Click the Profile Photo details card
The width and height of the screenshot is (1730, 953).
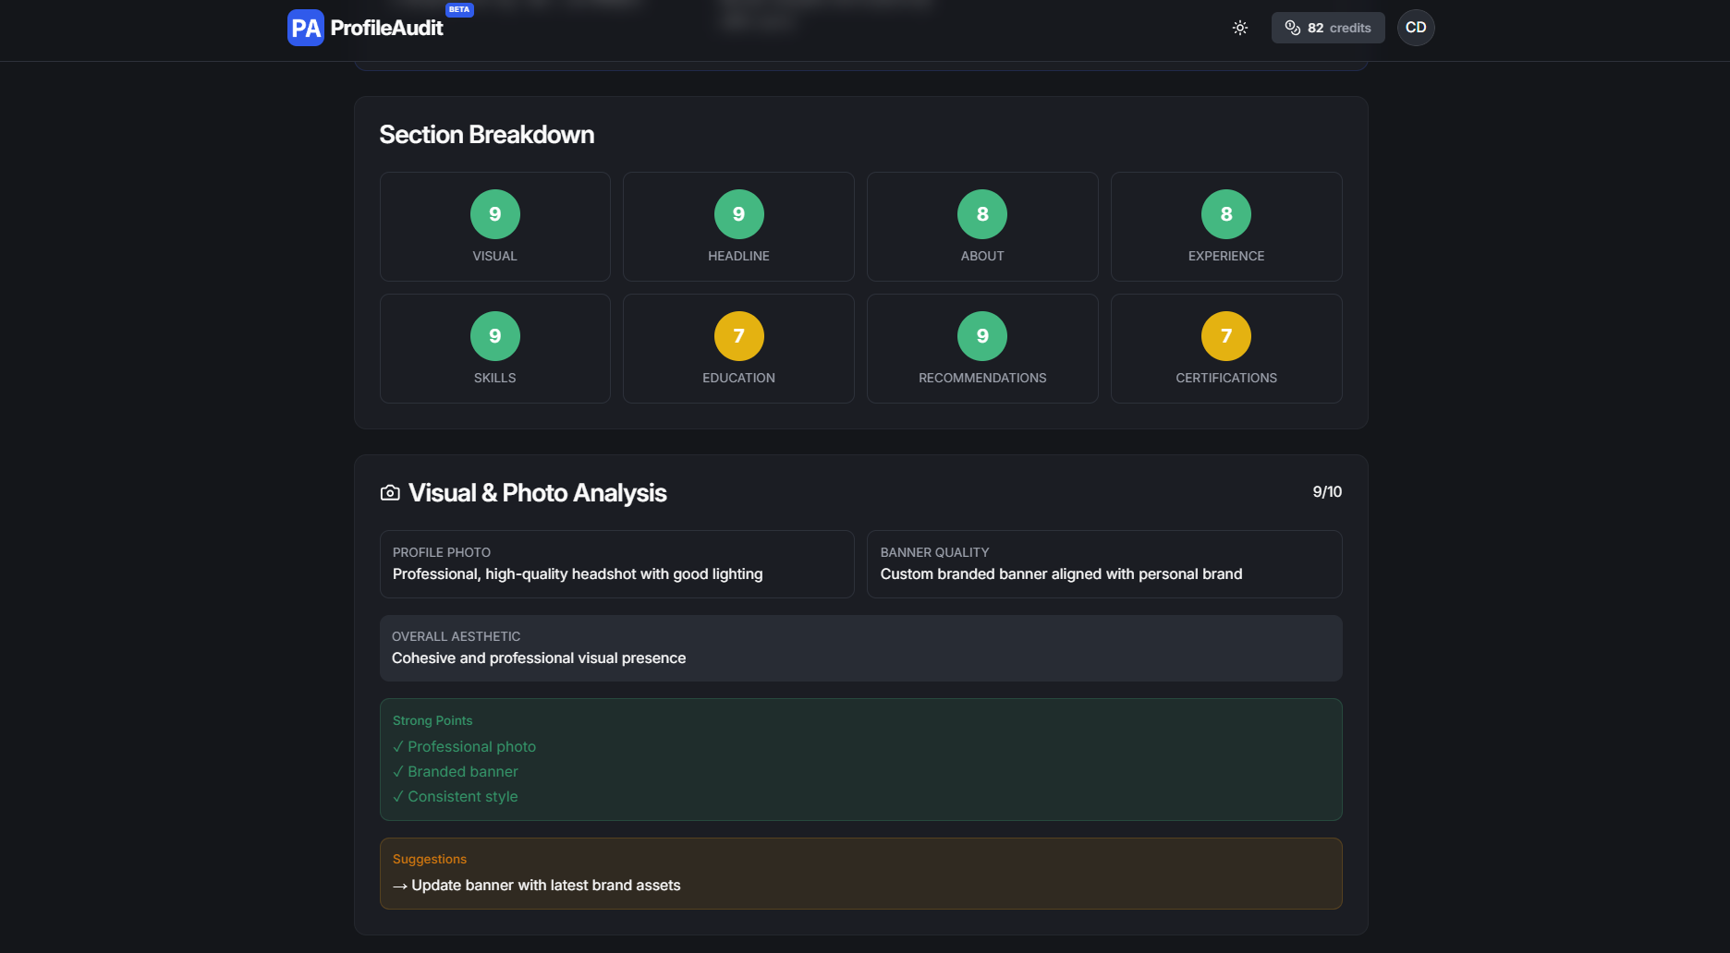tap(616, 563)
